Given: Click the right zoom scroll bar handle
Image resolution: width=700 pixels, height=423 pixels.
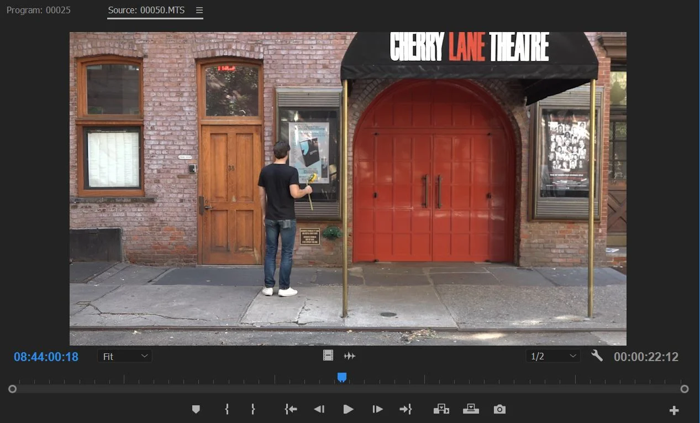Looking at the screenshot, I should pos(685,389).
